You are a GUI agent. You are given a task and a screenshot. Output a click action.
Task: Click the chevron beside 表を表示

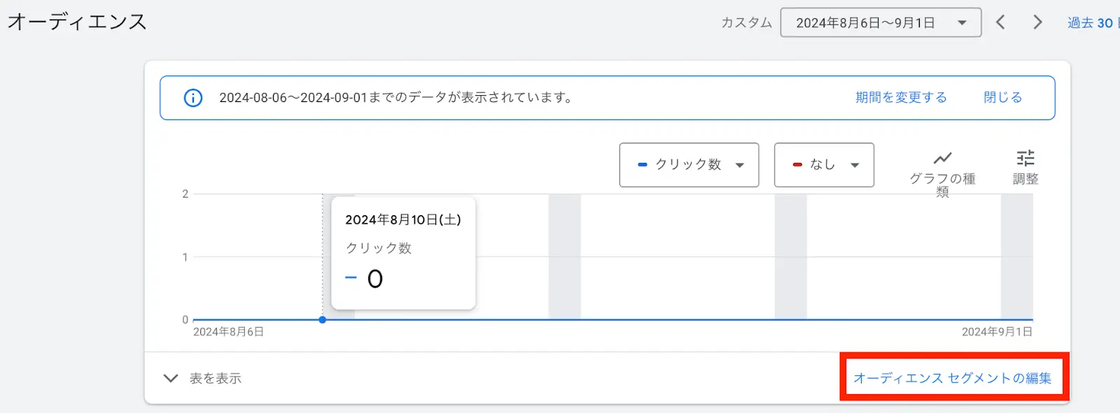pos(169,377)
